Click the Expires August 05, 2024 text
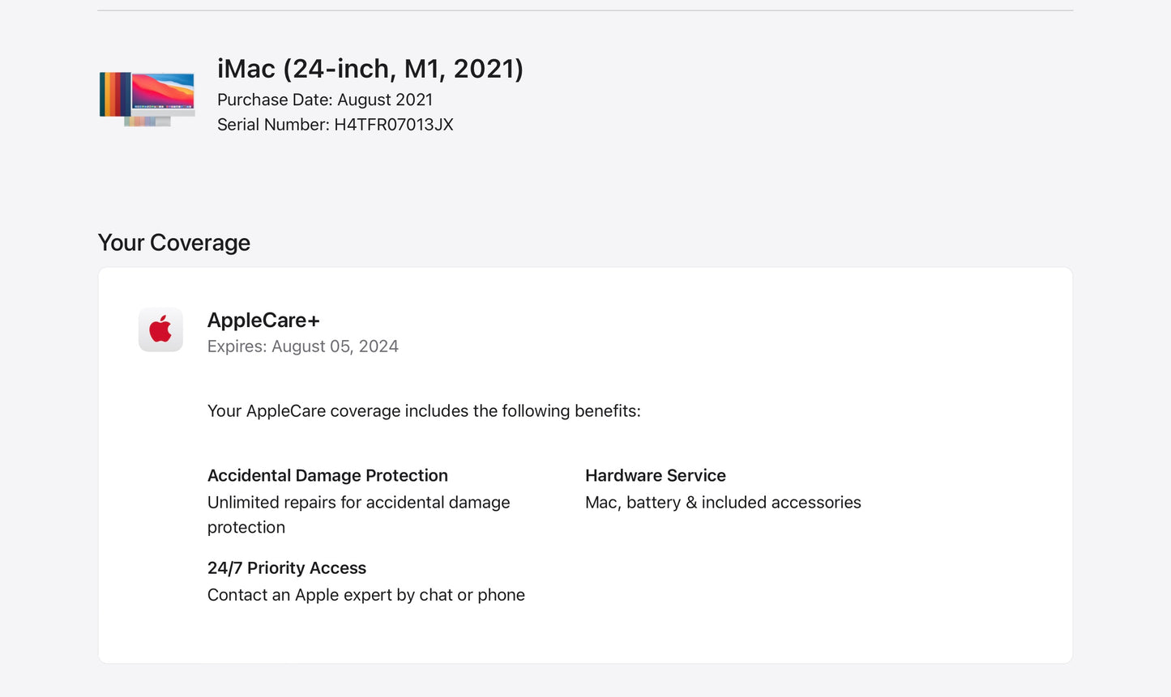The height and width of the screenshot is (697, 1171). pyautogui.click(x=302, y=346)
